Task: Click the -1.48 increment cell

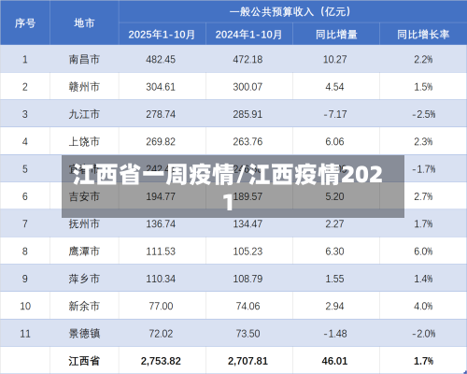Action: coord(335,334)
